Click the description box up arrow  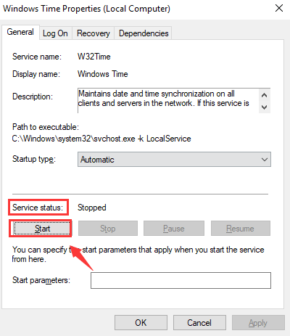coord(265,95)
